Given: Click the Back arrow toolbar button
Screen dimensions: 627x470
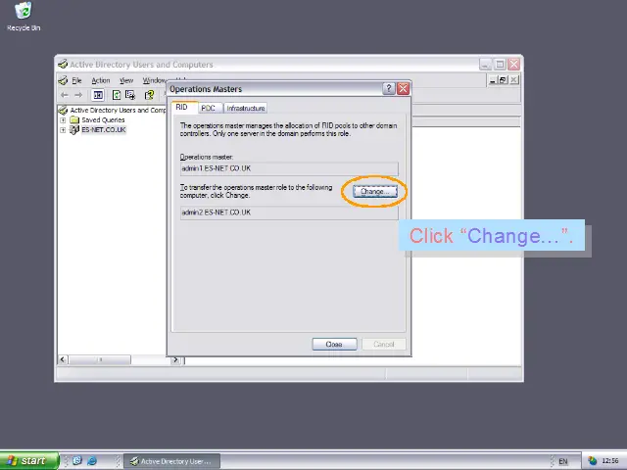Looking at the screenshot, I should [65, 95].
